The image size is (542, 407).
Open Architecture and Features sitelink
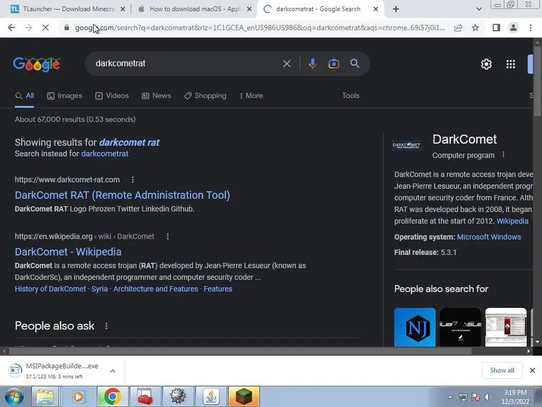156,289
